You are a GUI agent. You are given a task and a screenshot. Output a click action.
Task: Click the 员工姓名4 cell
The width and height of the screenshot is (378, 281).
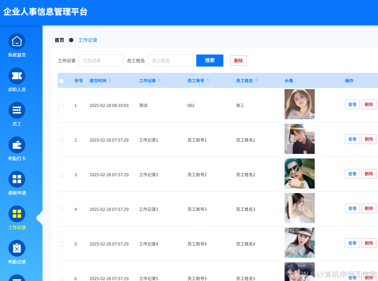(x=246, y=244)
